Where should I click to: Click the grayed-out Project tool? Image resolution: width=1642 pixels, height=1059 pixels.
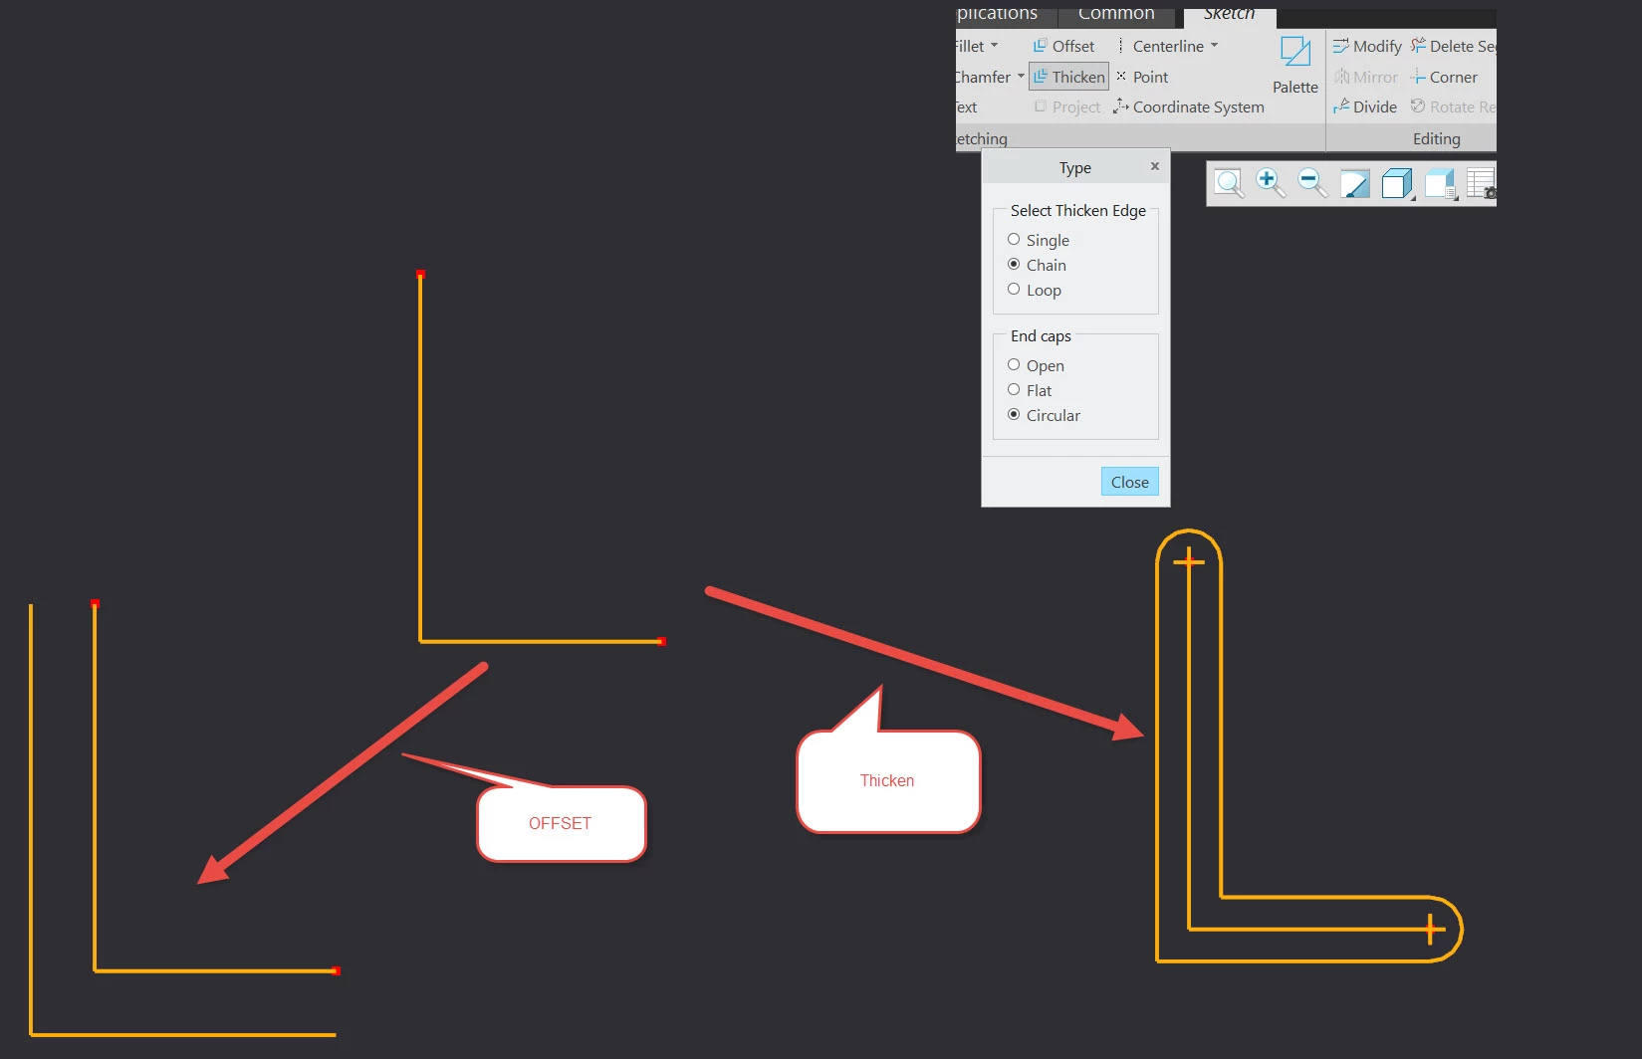(1067, 106)
